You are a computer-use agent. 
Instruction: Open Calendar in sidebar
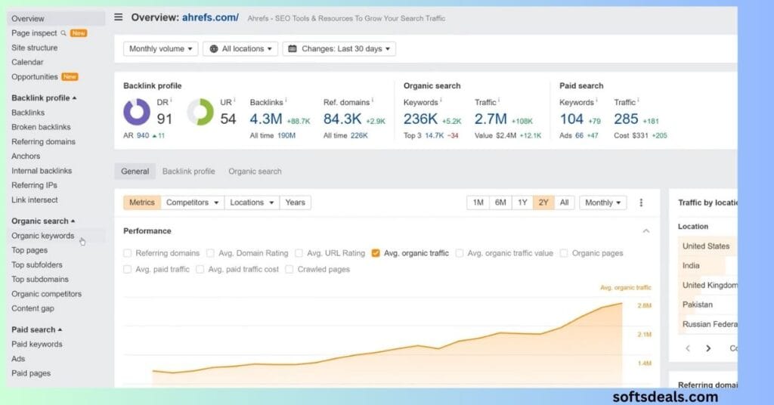[x=27, y=62]
